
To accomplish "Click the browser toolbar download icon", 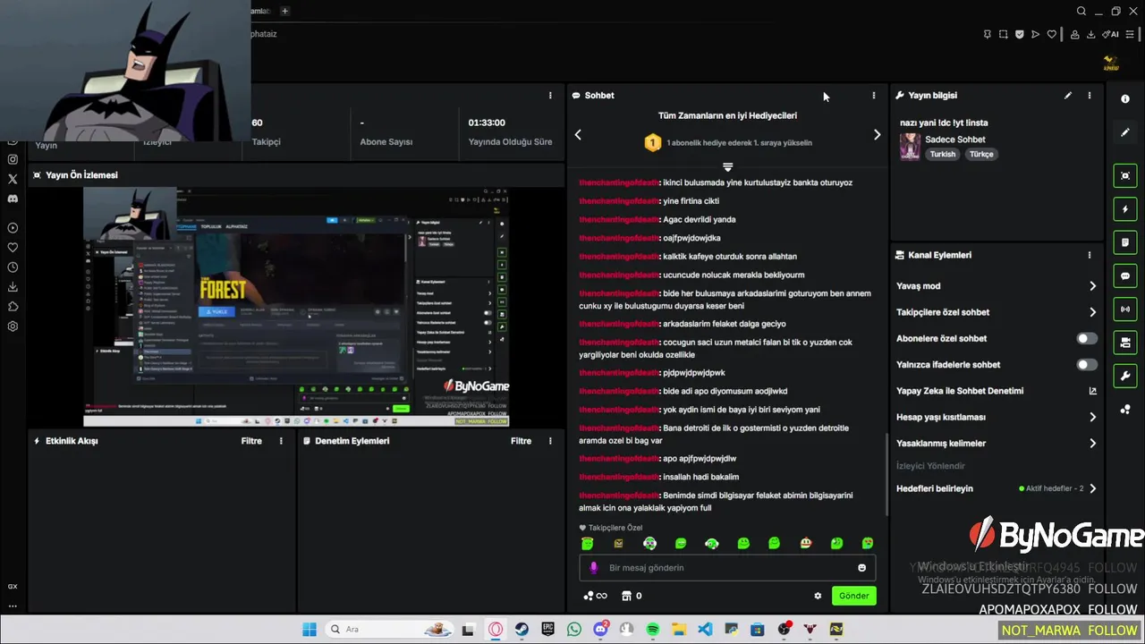I will tap(1091, 35).
